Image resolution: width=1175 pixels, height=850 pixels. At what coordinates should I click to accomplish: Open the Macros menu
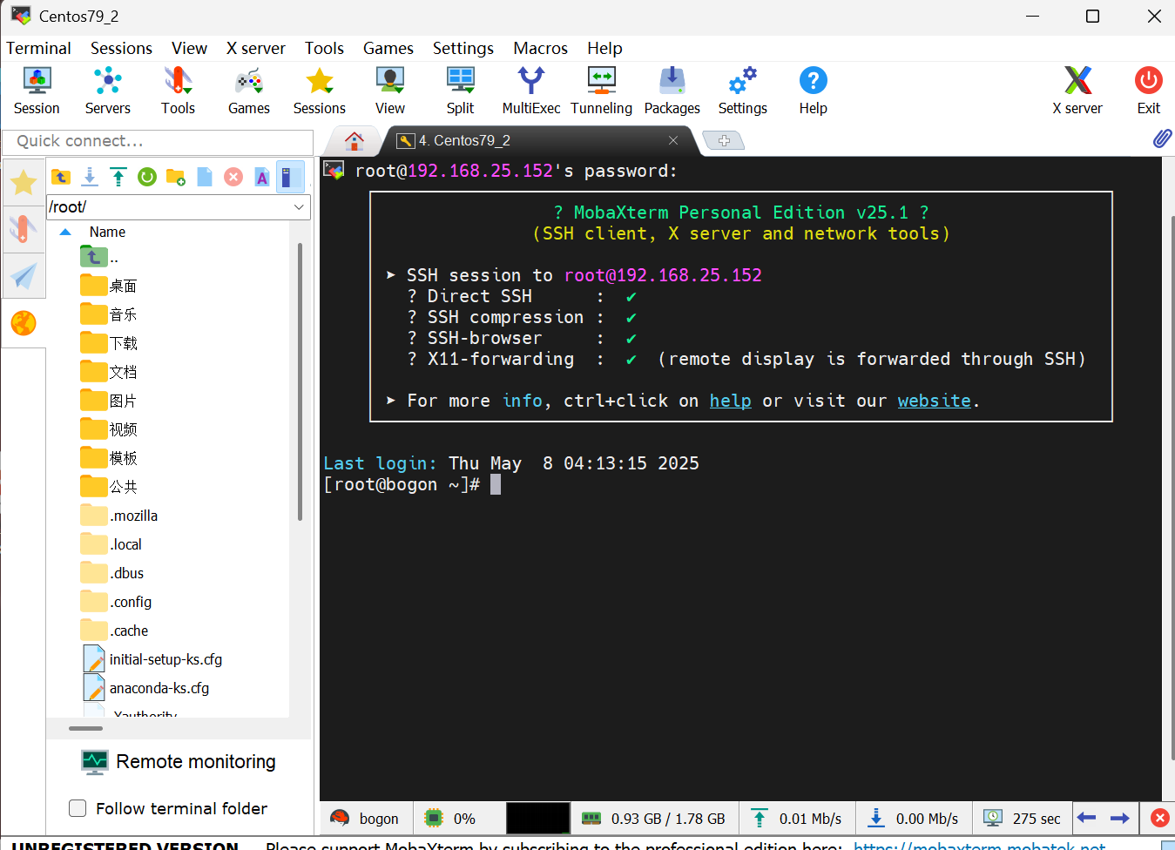pyautogui.click(x=540, y=48)
